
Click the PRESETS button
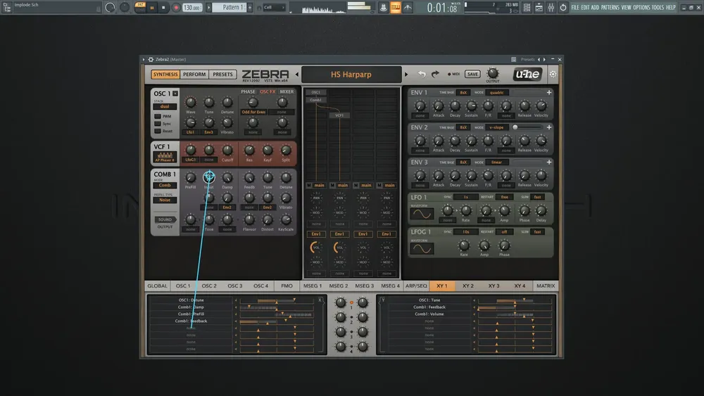pyautogui.click(x=222, y=74)
